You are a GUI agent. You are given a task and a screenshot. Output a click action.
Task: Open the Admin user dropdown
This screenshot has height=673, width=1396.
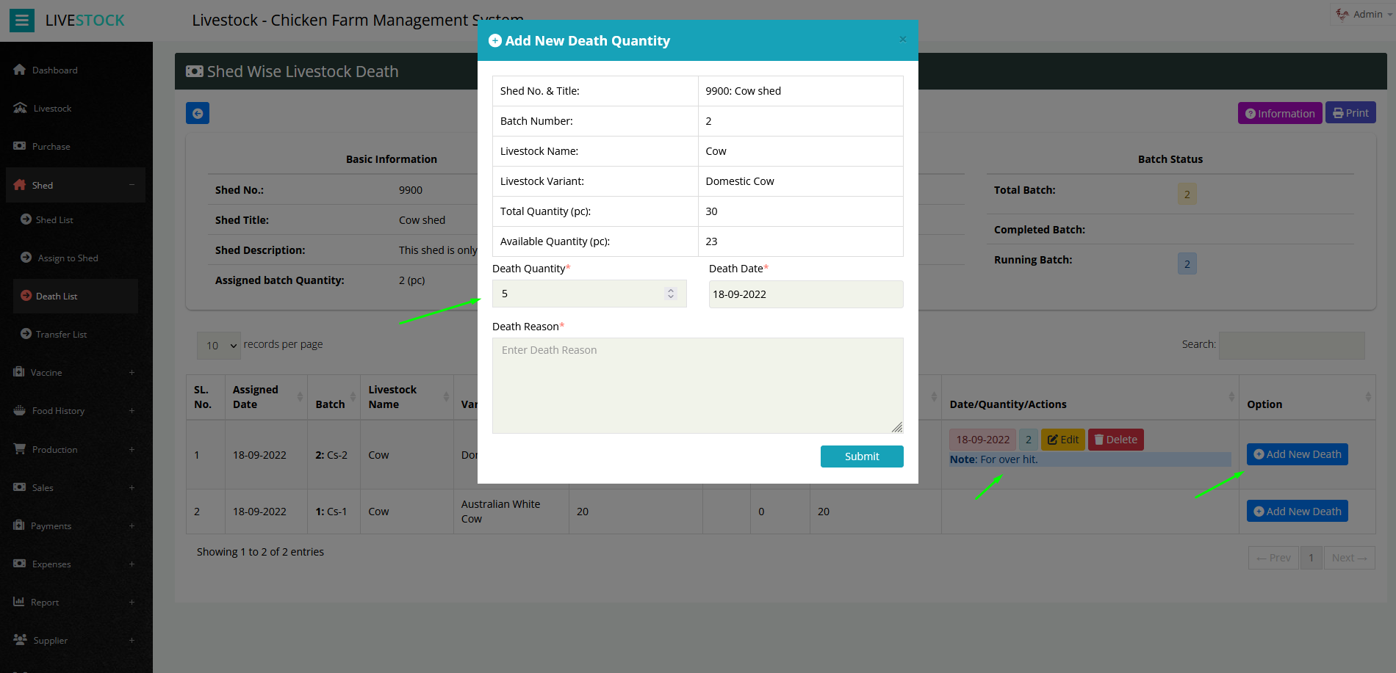click(x=1364, y=14)
